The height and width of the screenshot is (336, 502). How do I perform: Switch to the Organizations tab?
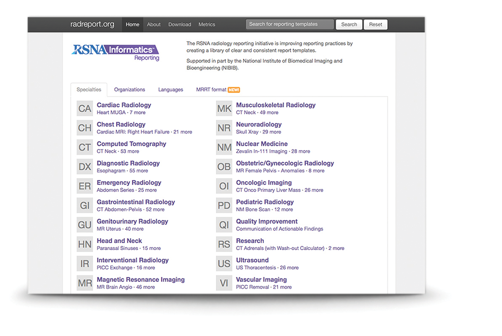point(129,90)
